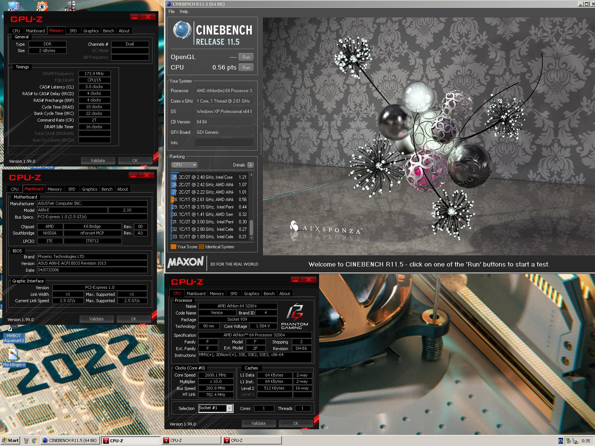The width and height of the screenshot is (595, 446).
Task: Open CPU tab in Mainboard CPU-Z window
Action: 15,189
